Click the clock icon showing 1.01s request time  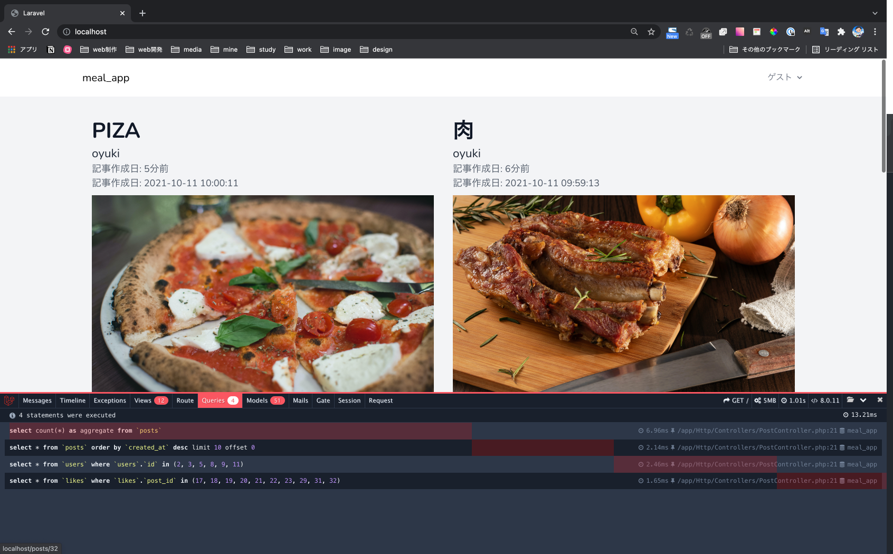click(x=786, y=400)
